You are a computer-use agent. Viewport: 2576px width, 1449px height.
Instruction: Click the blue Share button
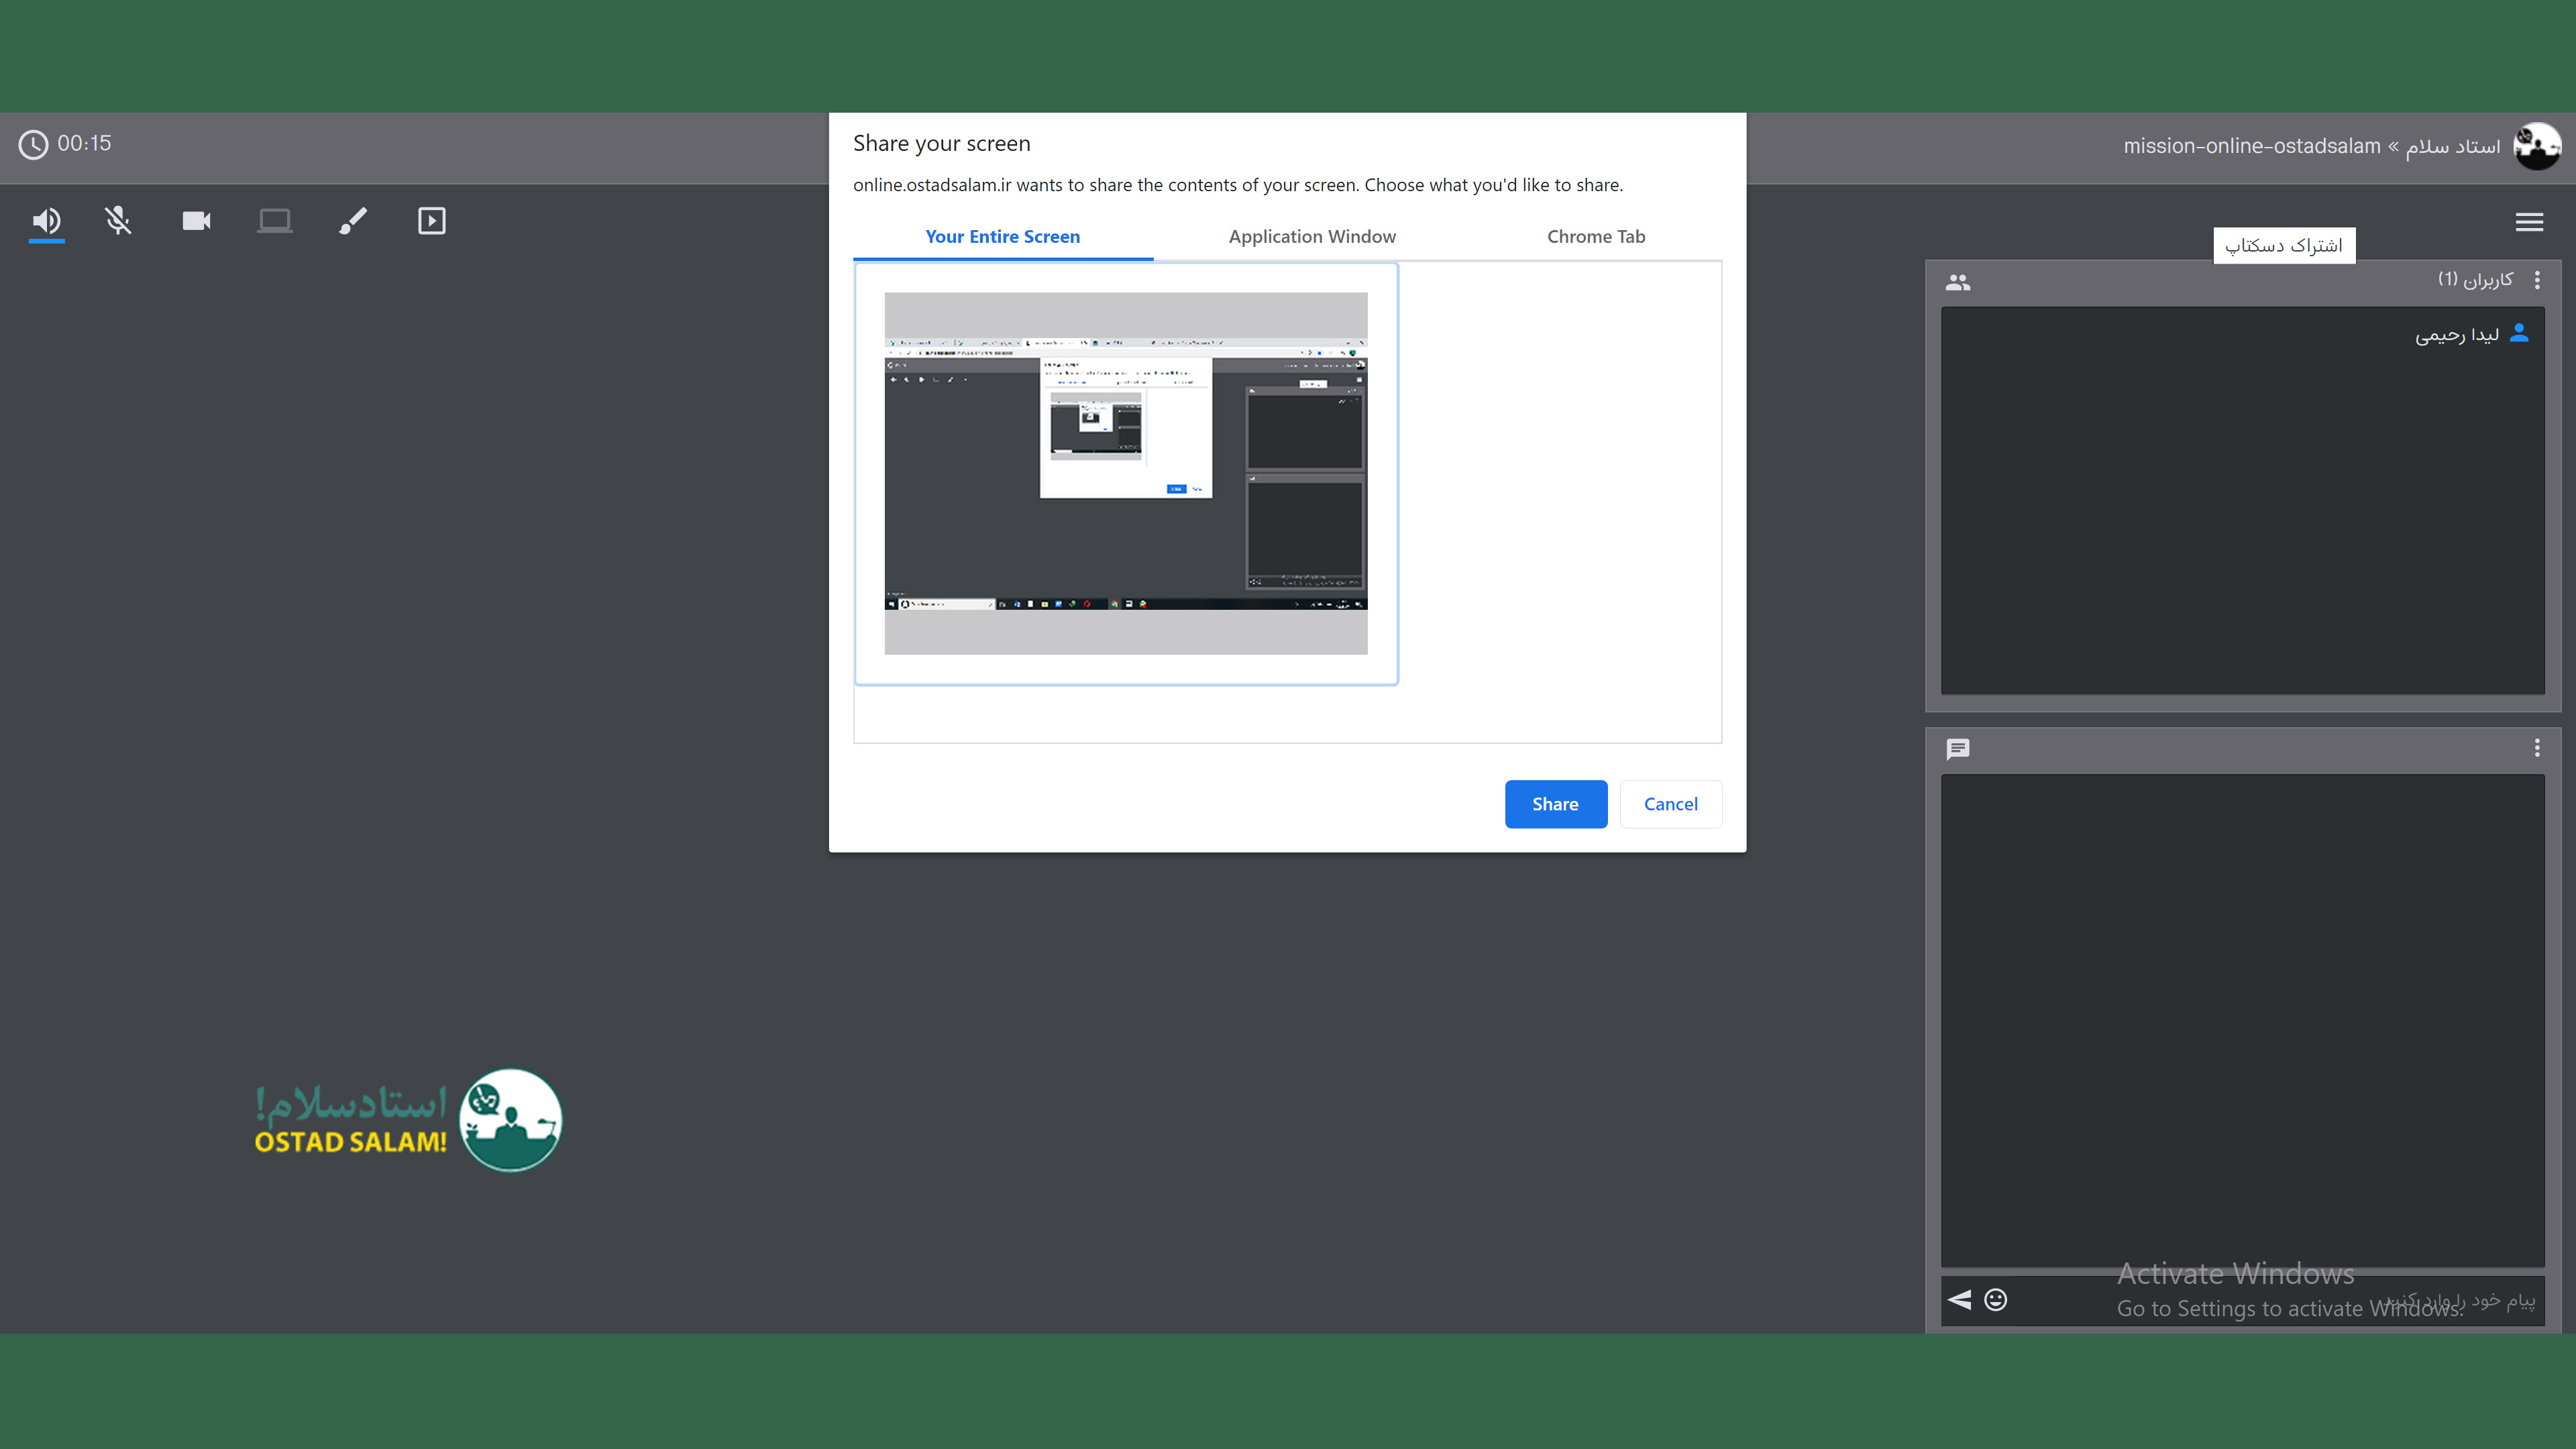click(x=1555, y=804)
